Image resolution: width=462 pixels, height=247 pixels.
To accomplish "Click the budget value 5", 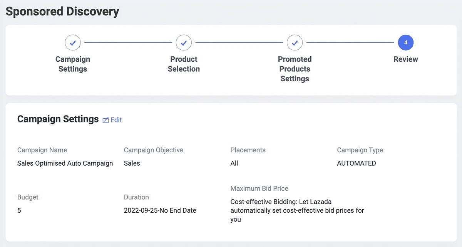I will point(19,210).
